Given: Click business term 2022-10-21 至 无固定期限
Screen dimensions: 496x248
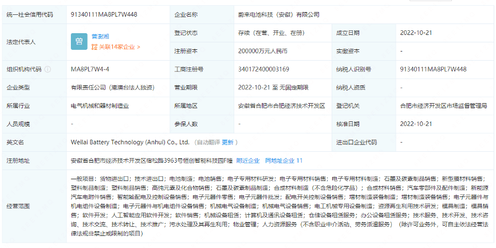Looking at the screenshot, I should (273, 88).
